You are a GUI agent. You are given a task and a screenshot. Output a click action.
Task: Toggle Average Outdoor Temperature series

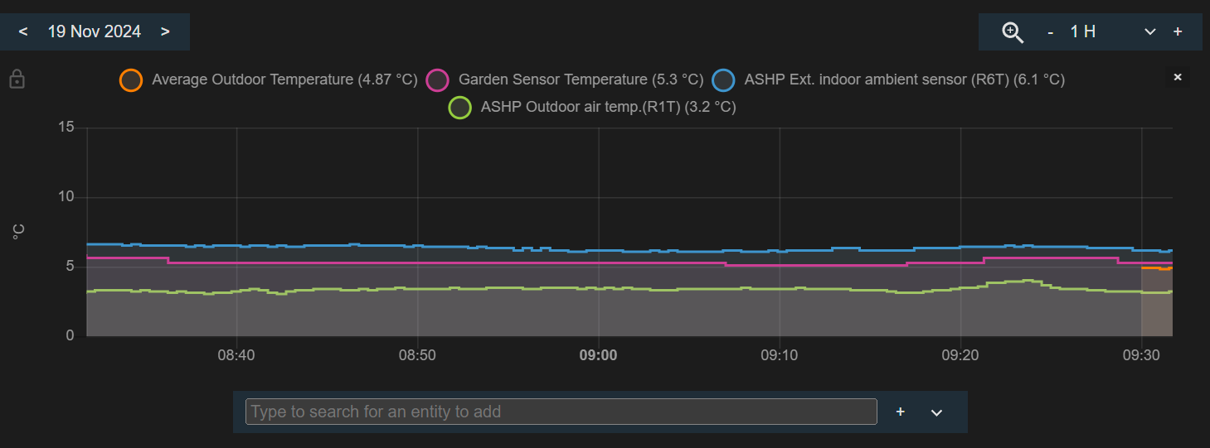click(x=132, y=79)
